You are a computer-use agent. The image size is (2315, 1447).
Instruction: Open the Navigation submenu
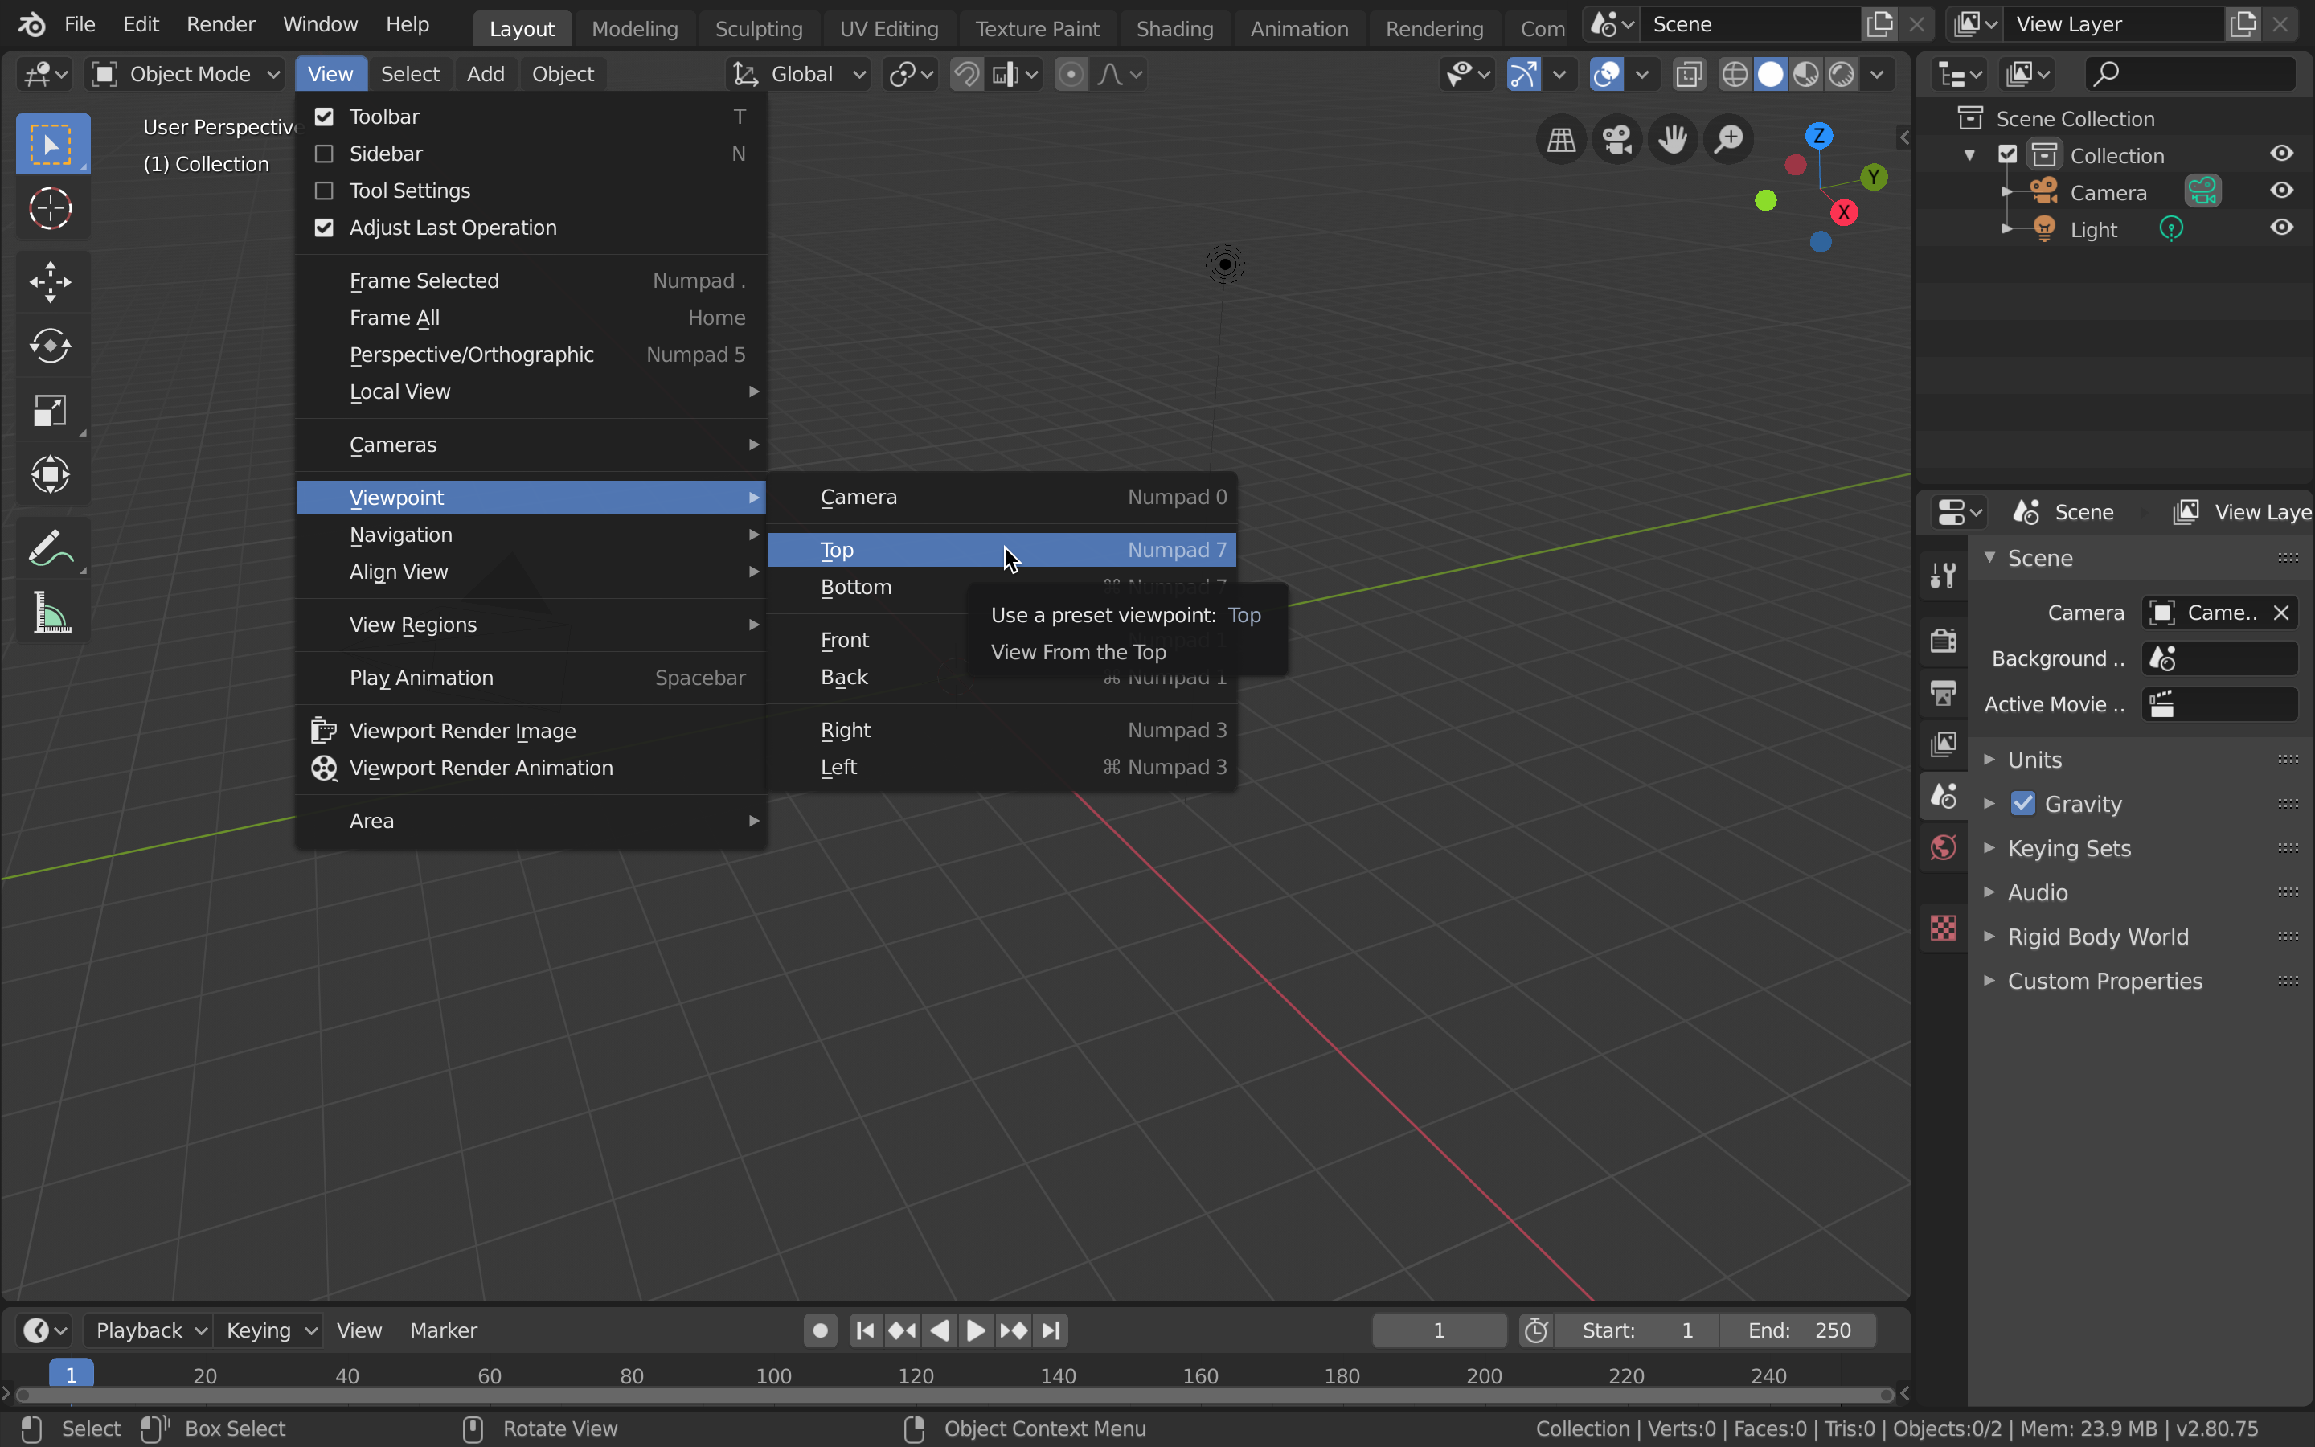(x=531, y=535)
